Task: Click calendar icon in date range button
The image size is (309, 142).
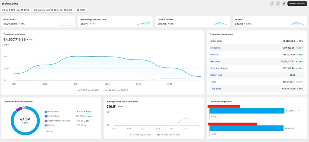Action: (4, 10)
